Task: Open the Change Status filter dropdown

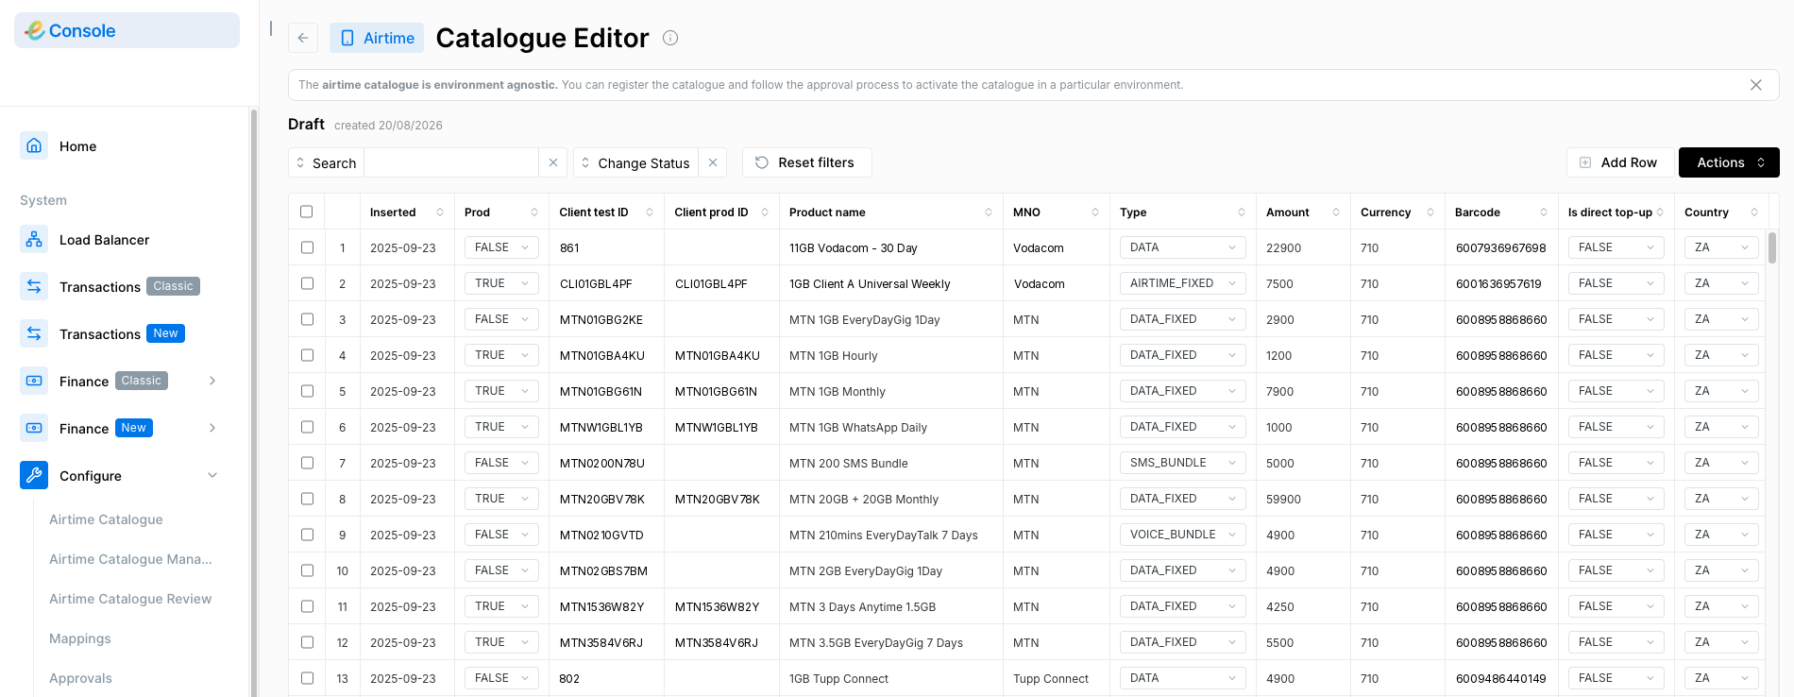Action: pos(635,162)
